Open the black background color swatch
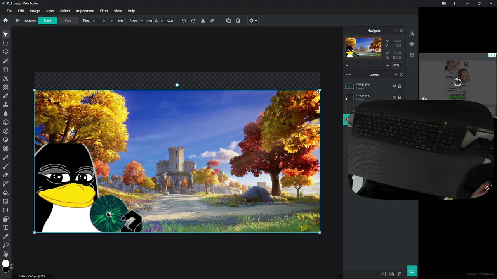Screen dimensions: 497x279 [5, 269]
